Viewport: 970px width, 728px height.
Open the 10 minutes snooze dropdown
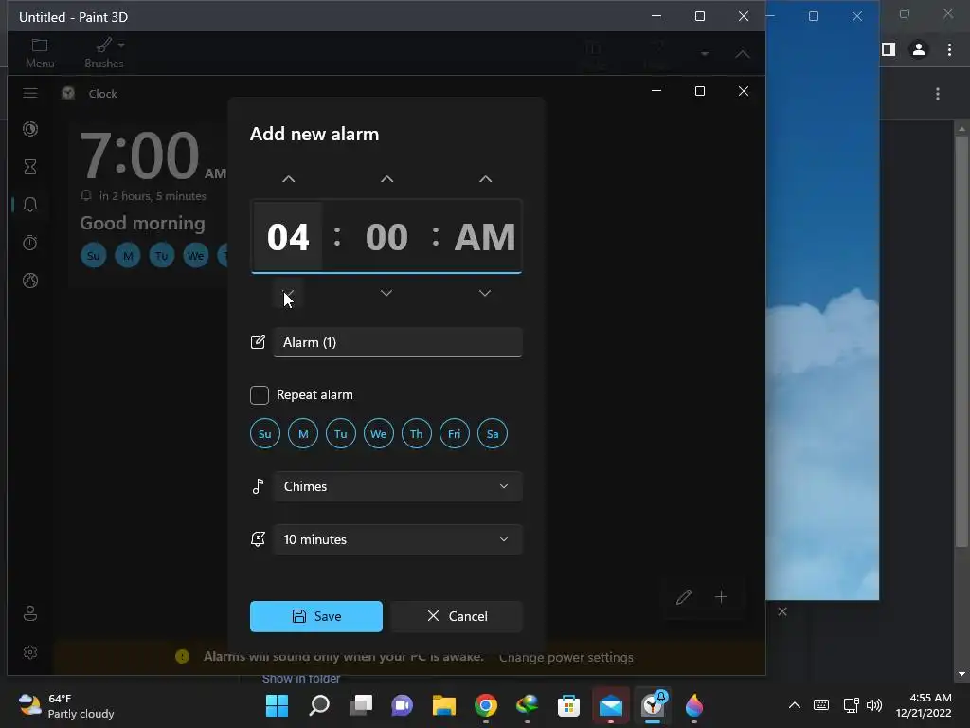(x=398, y=539)
